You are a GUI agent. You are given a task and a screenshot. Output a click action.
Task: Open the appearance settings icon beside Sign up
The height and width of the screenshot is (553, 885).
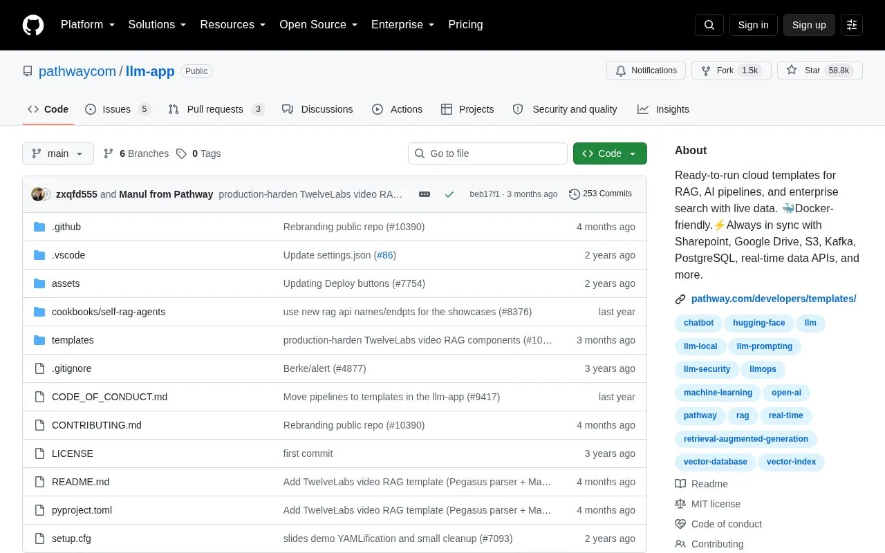pyautogui.click(x=852, y=25)
